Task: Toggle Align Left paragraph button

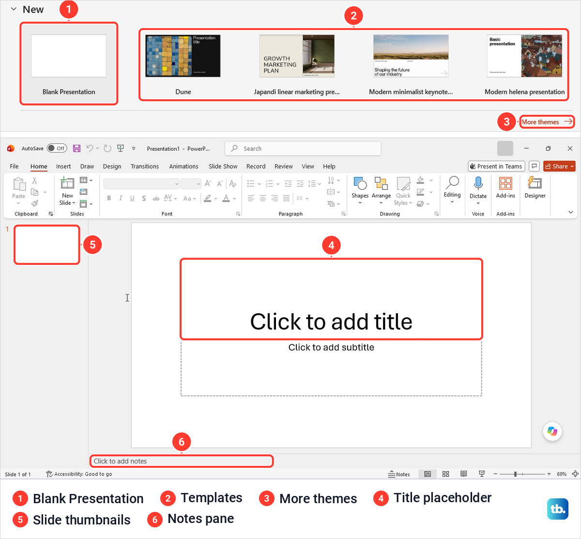Action: (x=251, y=198)
